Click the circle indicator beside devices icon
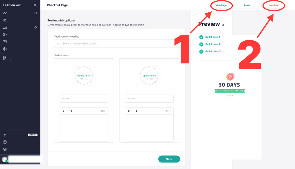The height and width of the screenshot is (169, 295). click(x=35, y=27)
